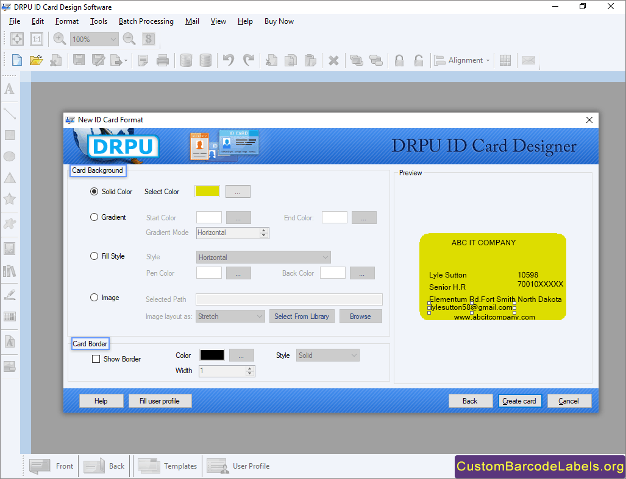Switch to the Templates tab
This screenshot has height=479, width=626.
(x=167, y=466)
